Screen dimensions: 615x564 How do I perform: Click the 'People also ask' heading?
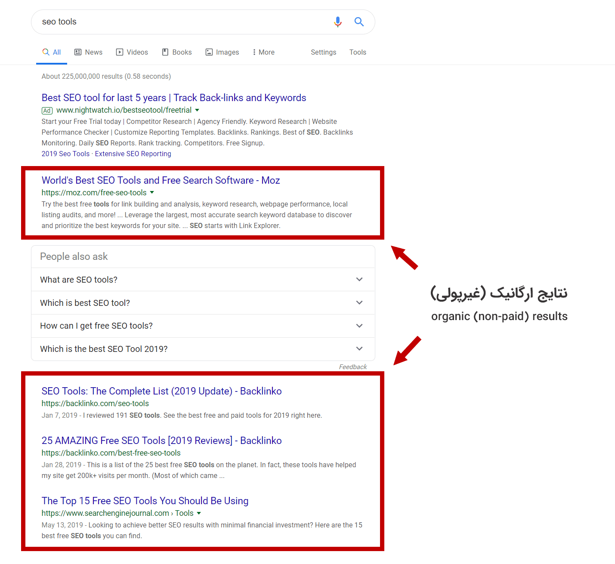tap(74, 256)
